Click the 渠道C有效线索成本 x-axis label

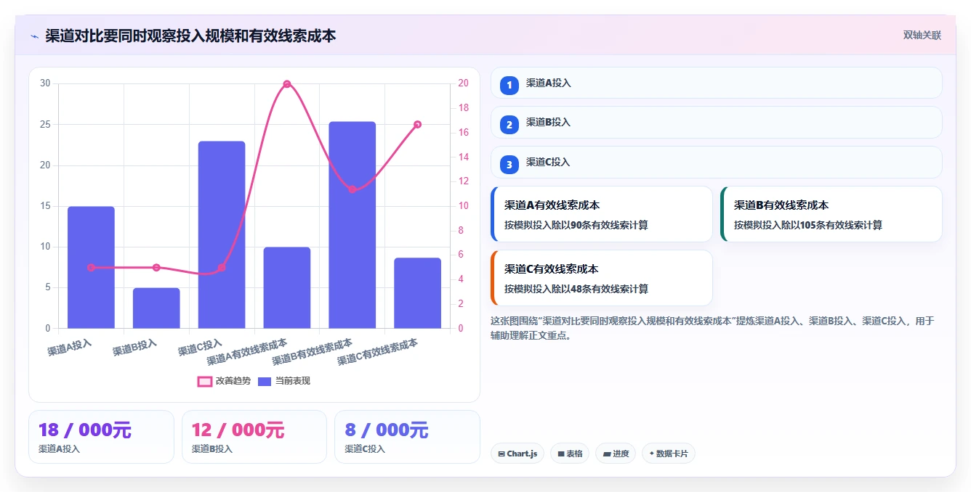379,351
